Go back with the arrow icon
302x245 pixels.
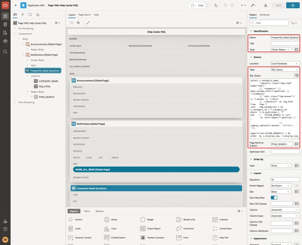(x=16, y=5)
